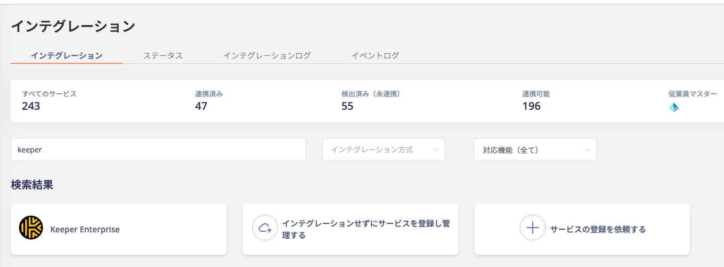Click the すべてのサービス label

tap(49, 94)
